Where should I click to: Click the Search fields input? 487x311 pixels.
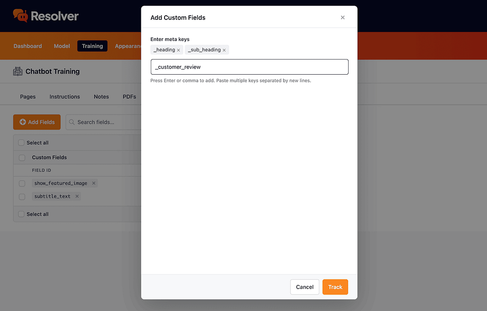point(103,122)
